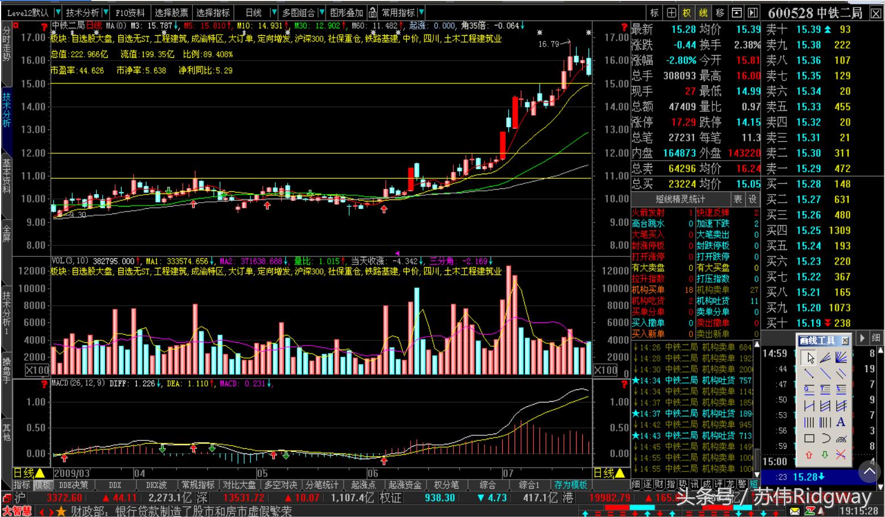Pick the angled fan-lines drawing tool
The image size is (885, 517).
(x=825, y=358)
